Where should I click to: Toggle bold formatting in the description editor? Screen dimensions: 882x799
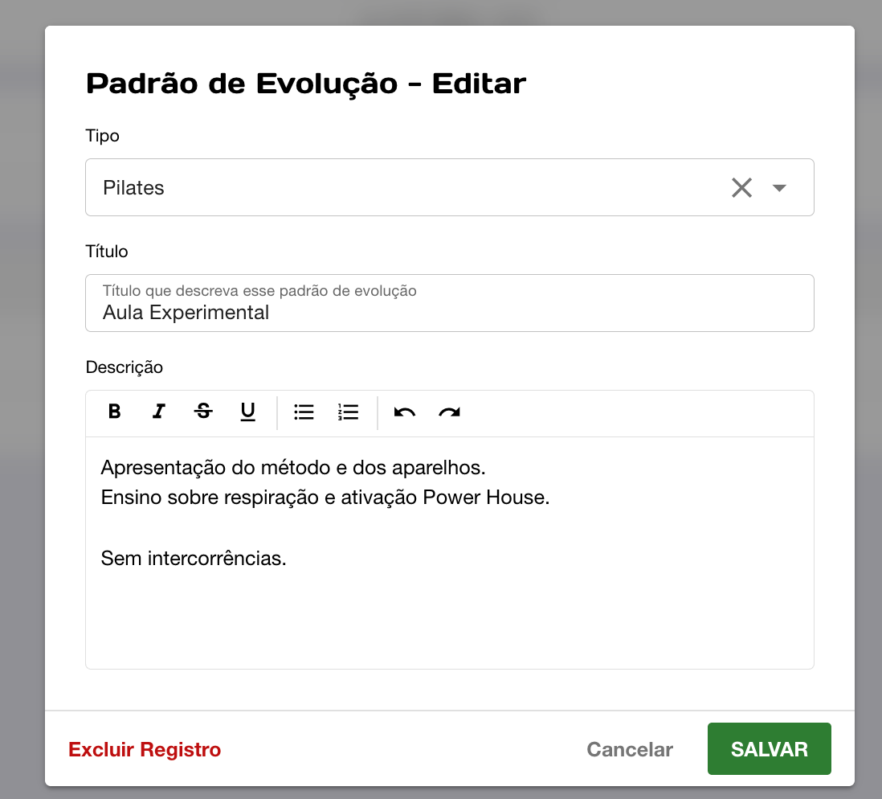(x=115, y=412)
